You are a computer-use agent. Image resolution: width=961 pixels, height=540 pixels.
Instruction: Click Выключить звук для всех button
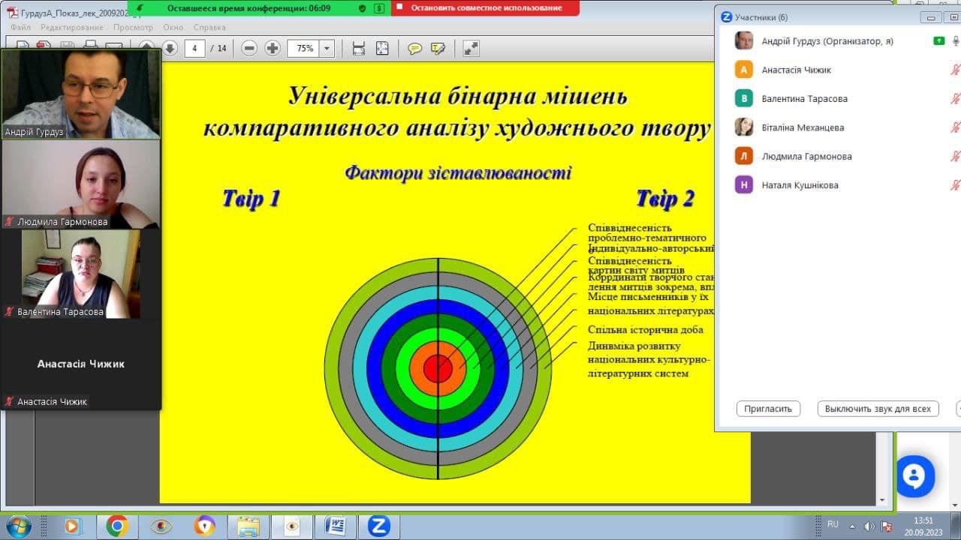877,409
